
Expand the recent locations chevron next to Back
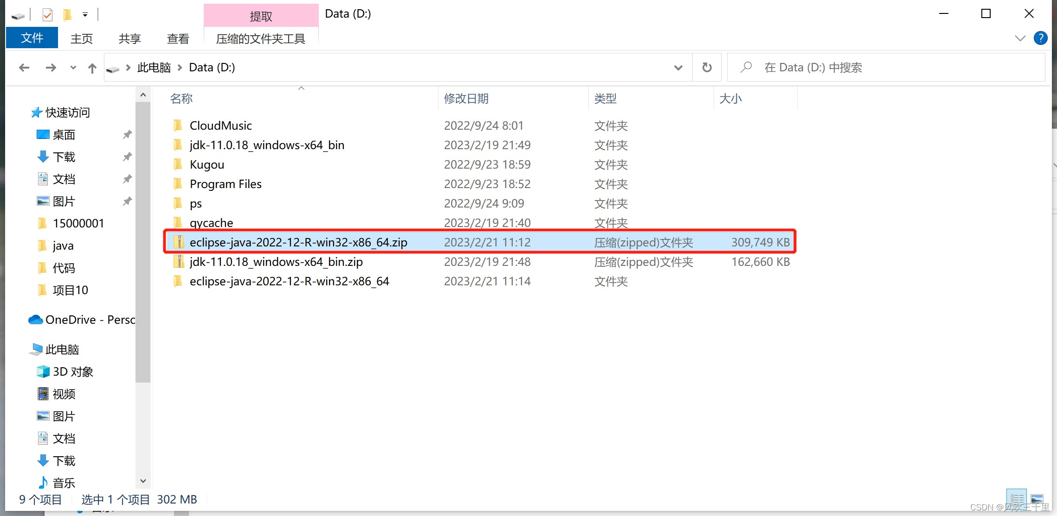(73, 68)
